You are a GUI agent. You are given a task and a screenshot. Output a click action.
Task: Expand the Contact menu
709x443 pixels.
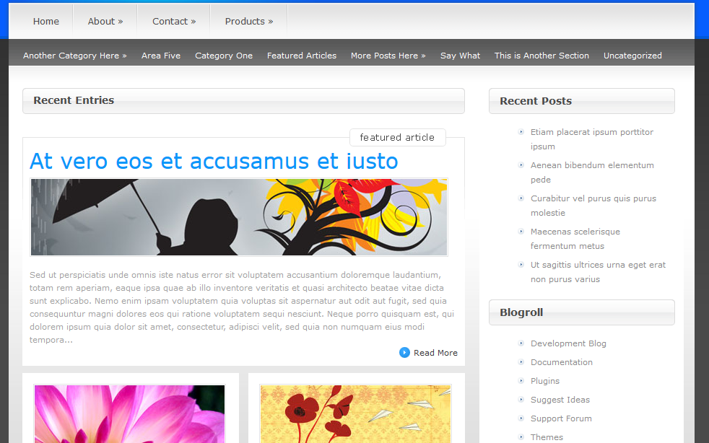(174, 21)
